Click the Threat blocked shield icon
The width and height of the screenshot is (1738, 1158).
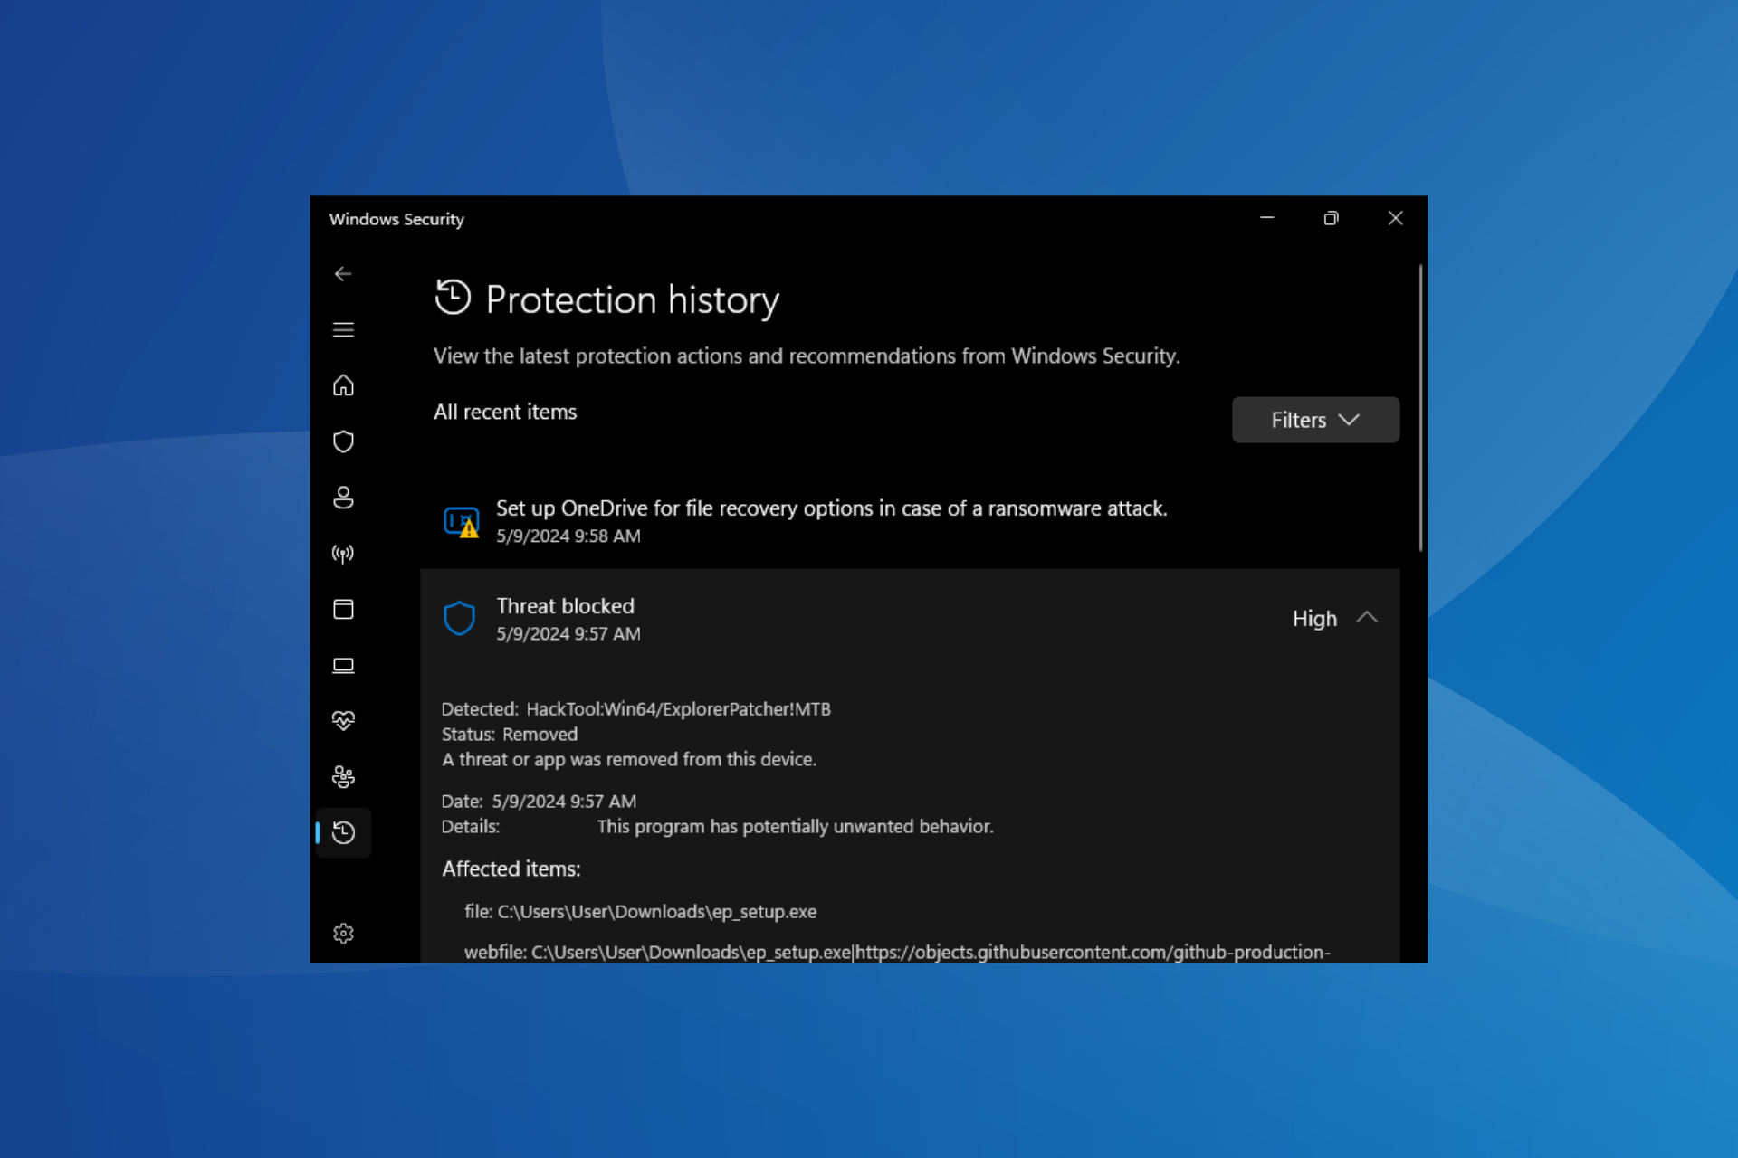click(x=460, y=619)
